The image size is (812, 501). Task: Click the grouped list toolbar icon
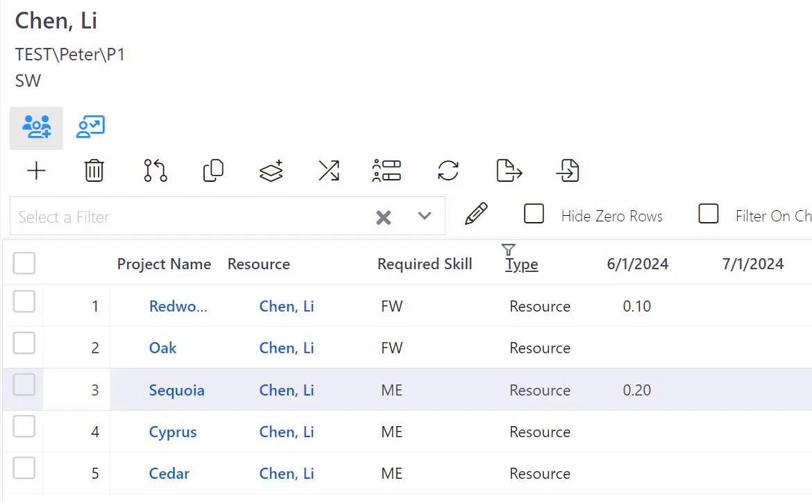(x=387, y=171)
